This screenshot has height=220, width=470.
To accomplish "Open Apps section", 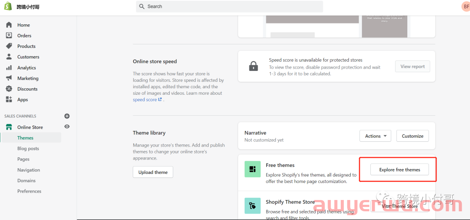I will (x=23, y=100).
